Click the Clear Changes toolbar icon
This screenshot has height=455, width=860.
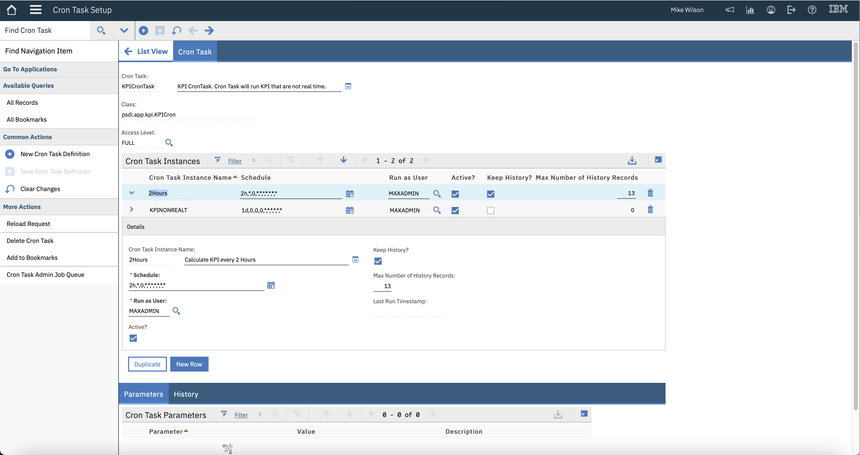click(176, 31)
